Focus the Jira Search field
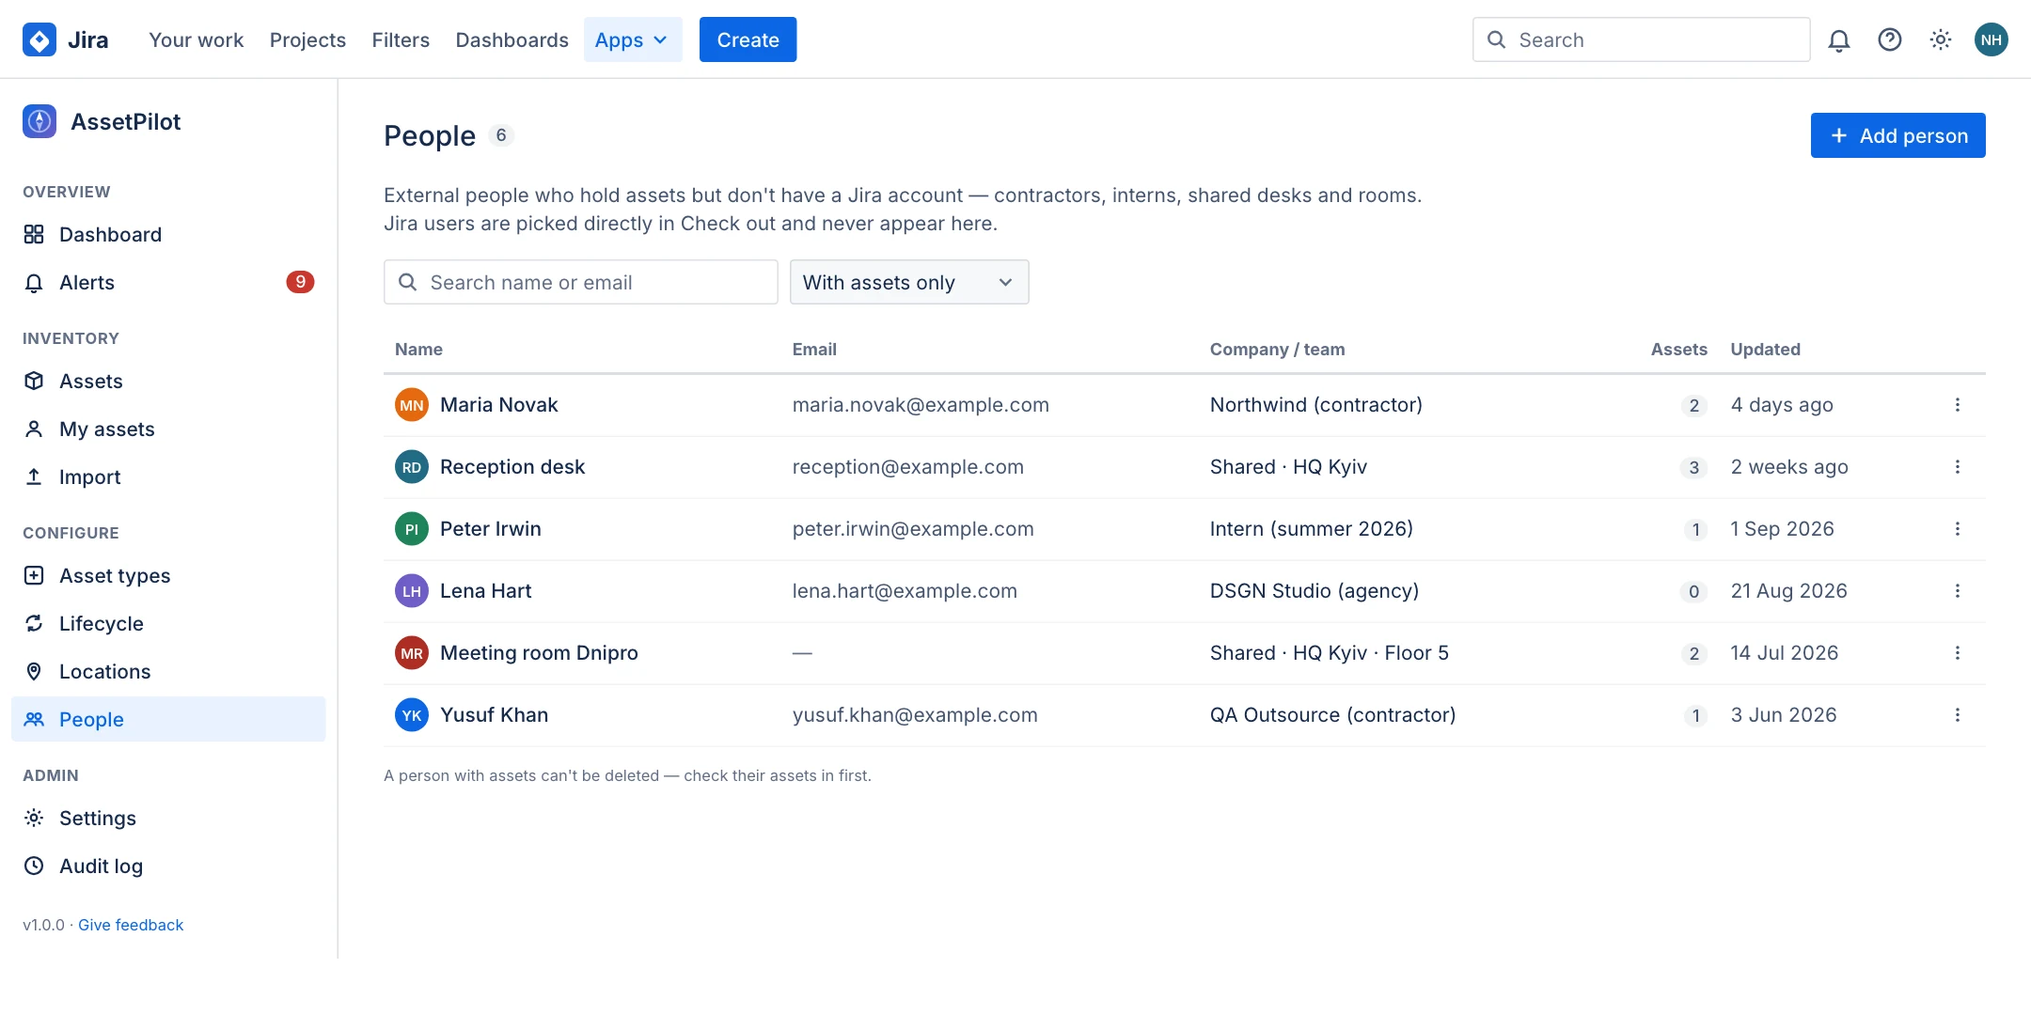The width and height of the screenshot is (2031, 1015). click(x=1641, y=39)
